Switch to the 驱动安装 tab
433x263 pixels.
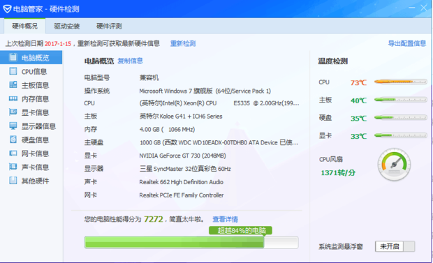click(67, 27)
